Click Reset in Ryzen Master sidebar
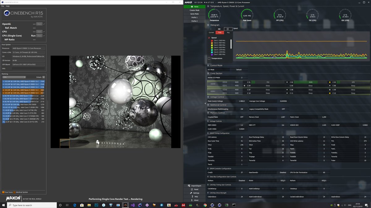The width and height of the screenshot is (371, 208). point(194,189)
